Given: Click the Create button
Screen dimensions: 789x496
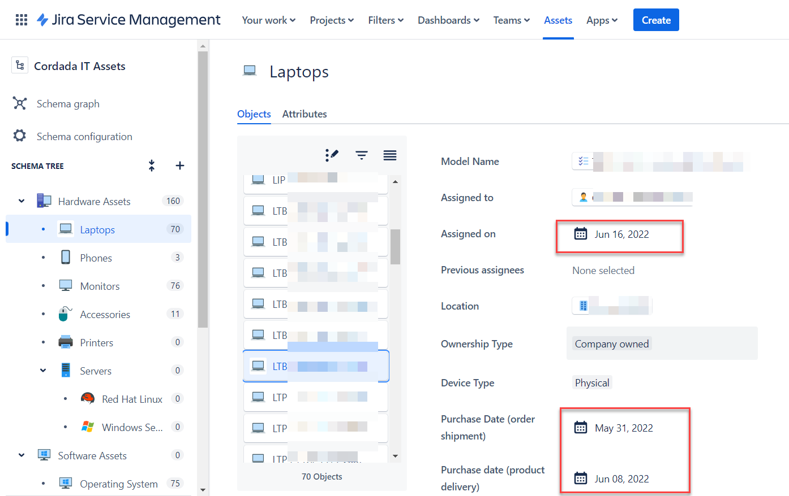Looking at the screenshot, I should click(655, 20).
